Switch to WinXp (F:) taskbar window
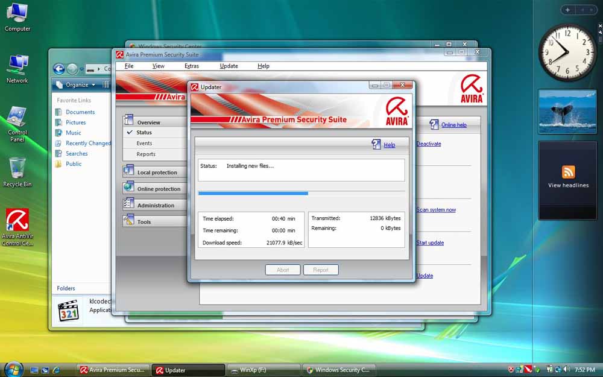Image resolution: width=603 pixels, height=377 pixels. click(x=264, y=370)
